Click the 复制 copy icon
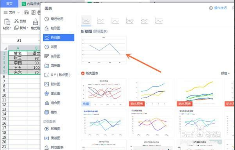This screenshot has height=150, width=235. 16,28
